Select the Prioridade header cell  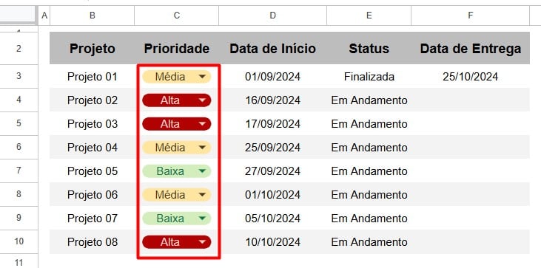tap(176, 49)
